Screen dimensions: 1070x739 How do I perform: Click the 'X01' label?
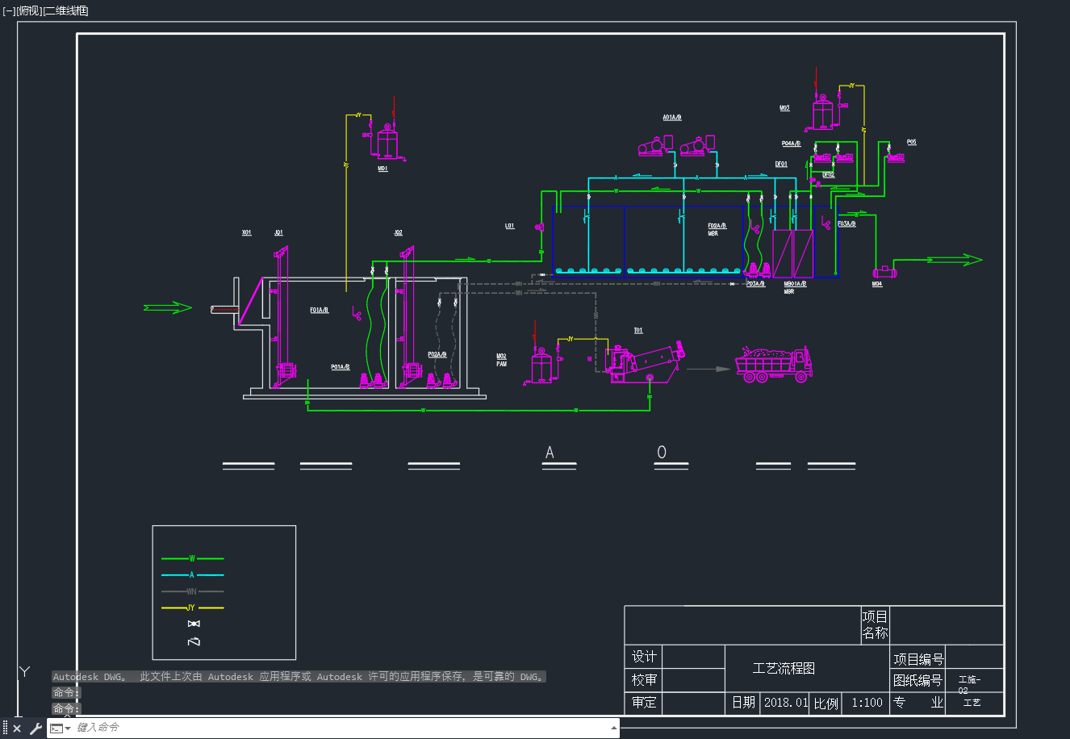point(246,232)
